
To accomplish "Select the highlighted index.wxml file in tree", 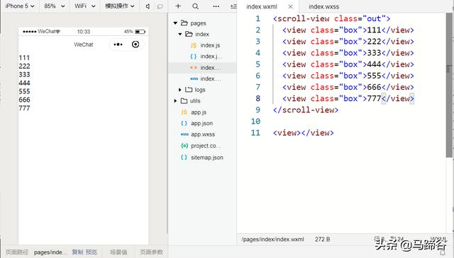I will pyautogui.click(x=202, y=68).
